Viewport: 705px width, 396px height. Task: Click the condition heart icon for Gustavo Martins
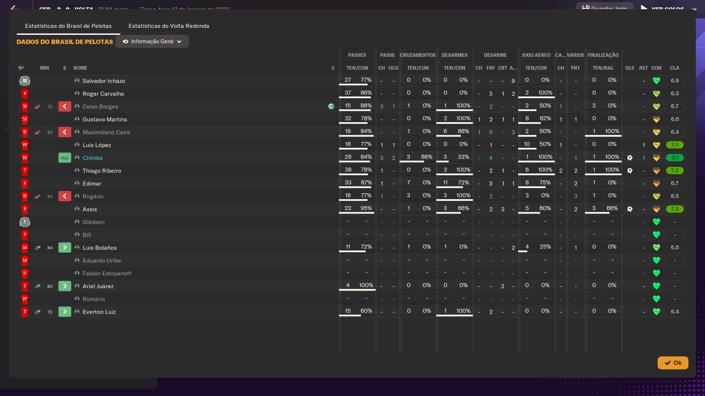pos(657,119)
